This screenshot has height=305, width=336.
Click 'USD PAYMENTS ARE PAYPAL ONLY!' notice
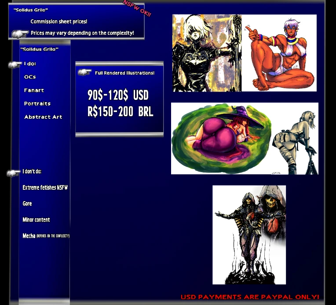[250, 297]
